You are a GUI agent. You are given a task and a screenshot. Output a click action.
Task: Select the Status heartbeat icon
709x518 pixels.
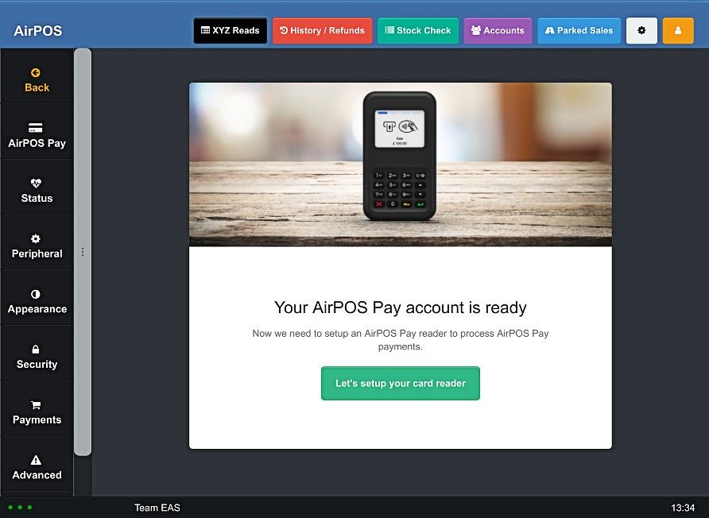click(36, 183)
